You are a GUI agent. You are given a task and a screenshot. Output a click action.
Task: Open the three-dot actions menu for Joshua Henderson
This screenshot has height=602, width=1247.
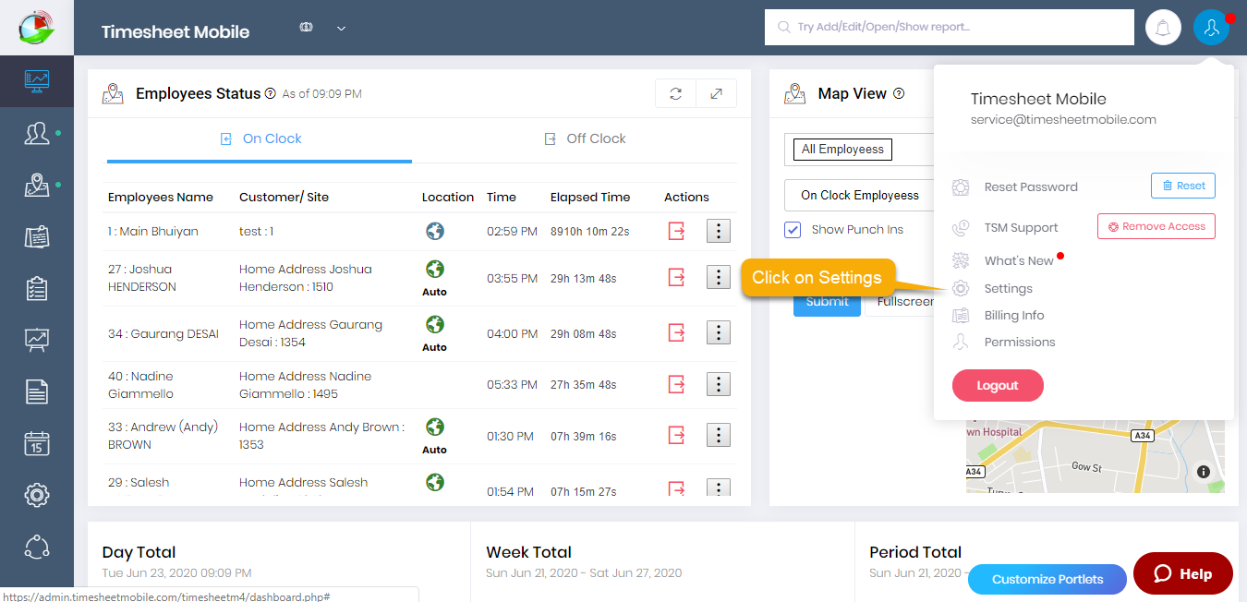[719, 276]
